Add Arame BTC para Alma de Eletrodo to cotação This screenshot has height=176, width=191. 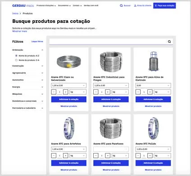click(x=153, y=99)
